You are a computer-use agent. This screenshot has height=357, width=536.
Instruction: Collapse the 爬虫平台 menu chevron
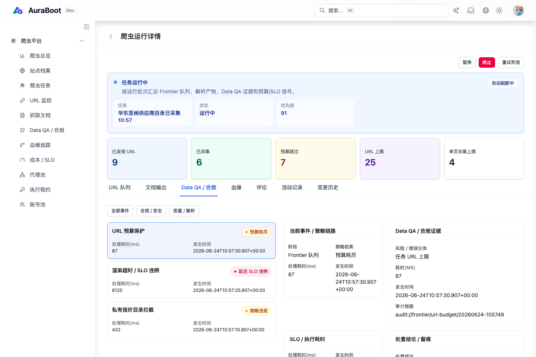82,41
